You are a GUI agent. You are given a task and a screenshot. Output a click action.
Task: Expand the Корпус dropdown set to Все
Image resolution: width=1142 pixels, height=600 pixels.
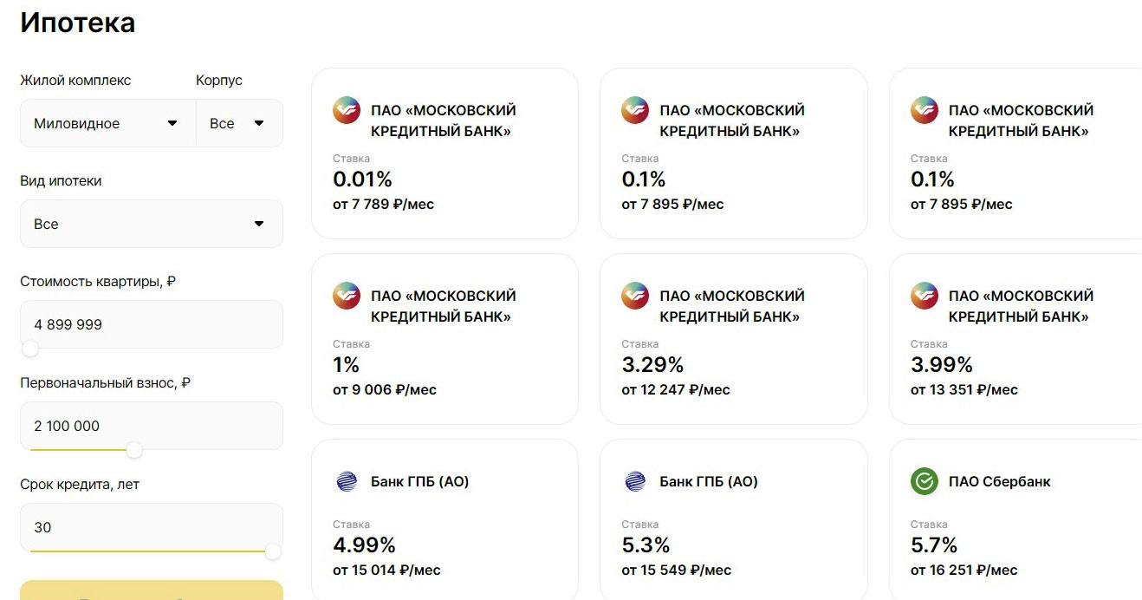point(239,123)
